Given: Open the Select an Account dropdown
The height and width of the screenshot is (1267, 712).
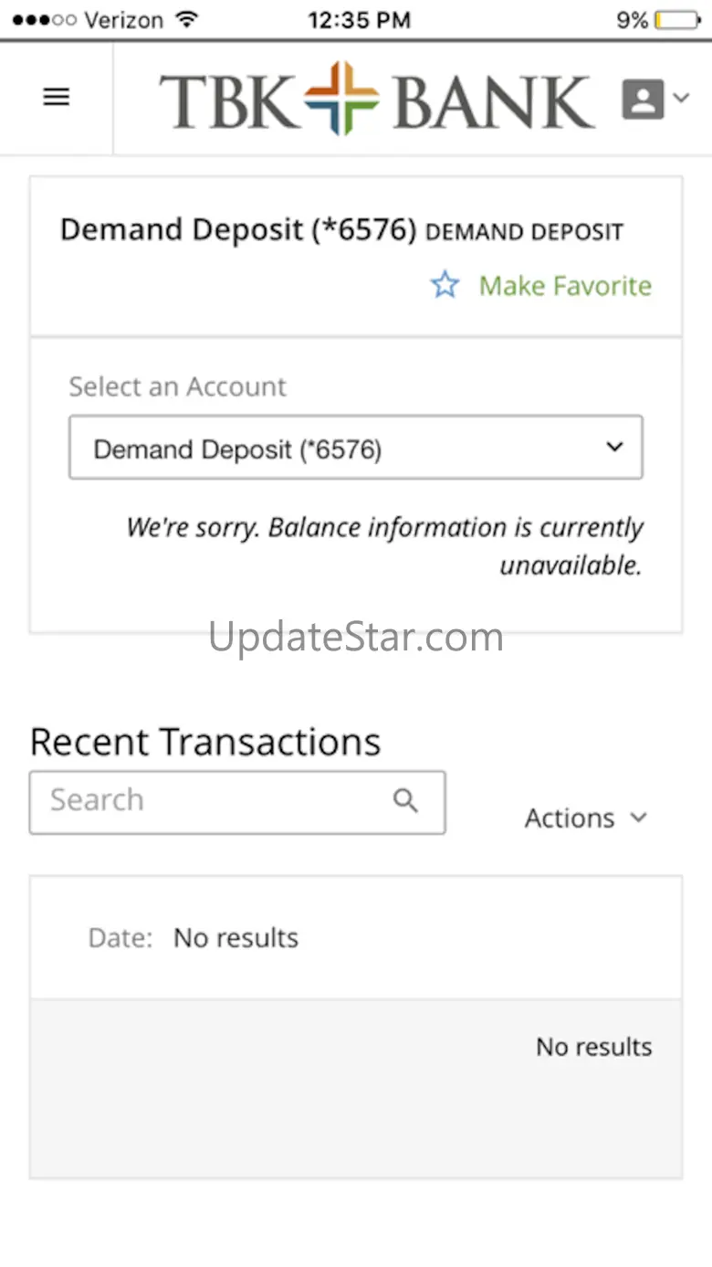Looking at the screenshot, I should click(355, 448).
